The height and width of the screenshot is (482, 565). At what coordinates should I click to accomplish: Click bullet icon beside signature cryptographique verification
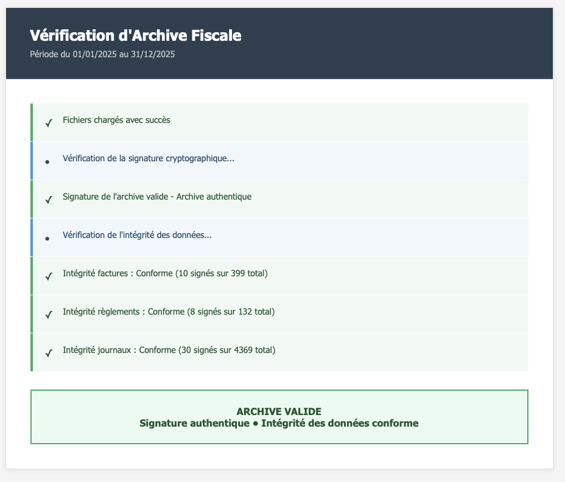tap(47, 162)
